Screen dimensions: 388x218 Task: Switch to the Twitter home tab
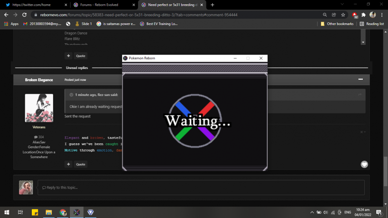35,5
